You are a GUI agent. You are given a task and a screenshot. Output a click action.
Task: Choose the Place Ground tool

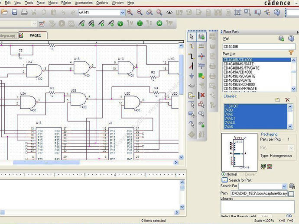pyautogui.click(x=192, y=76)
